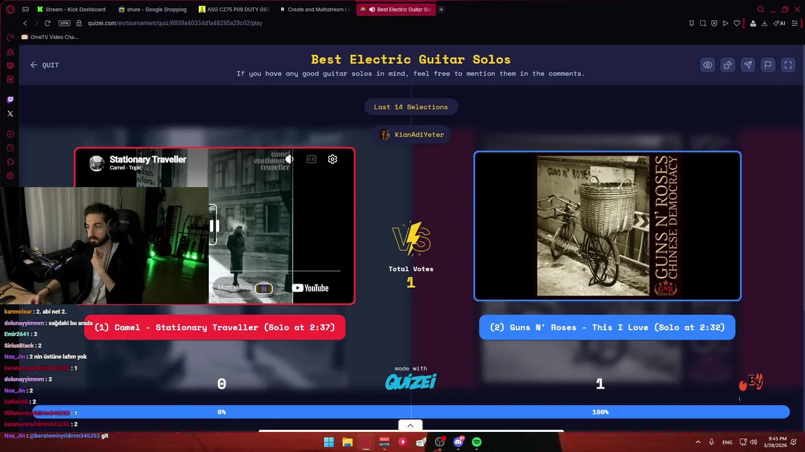Toggle the eye visibility button
The height and width of the screenshot is (452, 805).
pyautogui.click(x=708, y=65)
